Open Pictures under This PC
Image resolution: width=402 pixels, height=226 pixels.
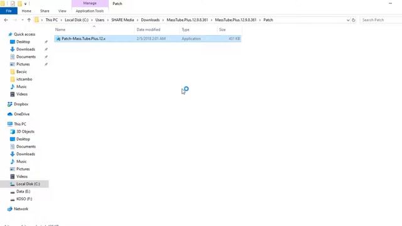click(23, 169)
